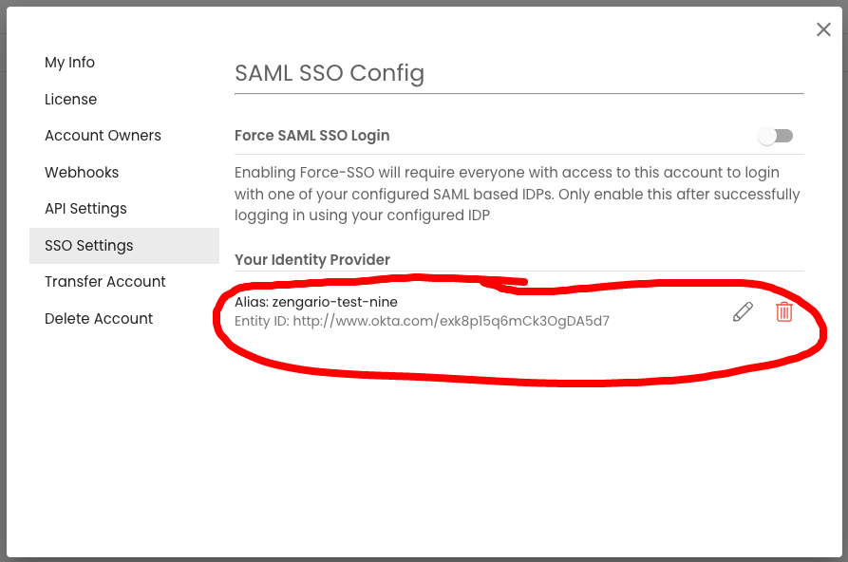Select Webhooks in the sidebar

pos(82,172)
